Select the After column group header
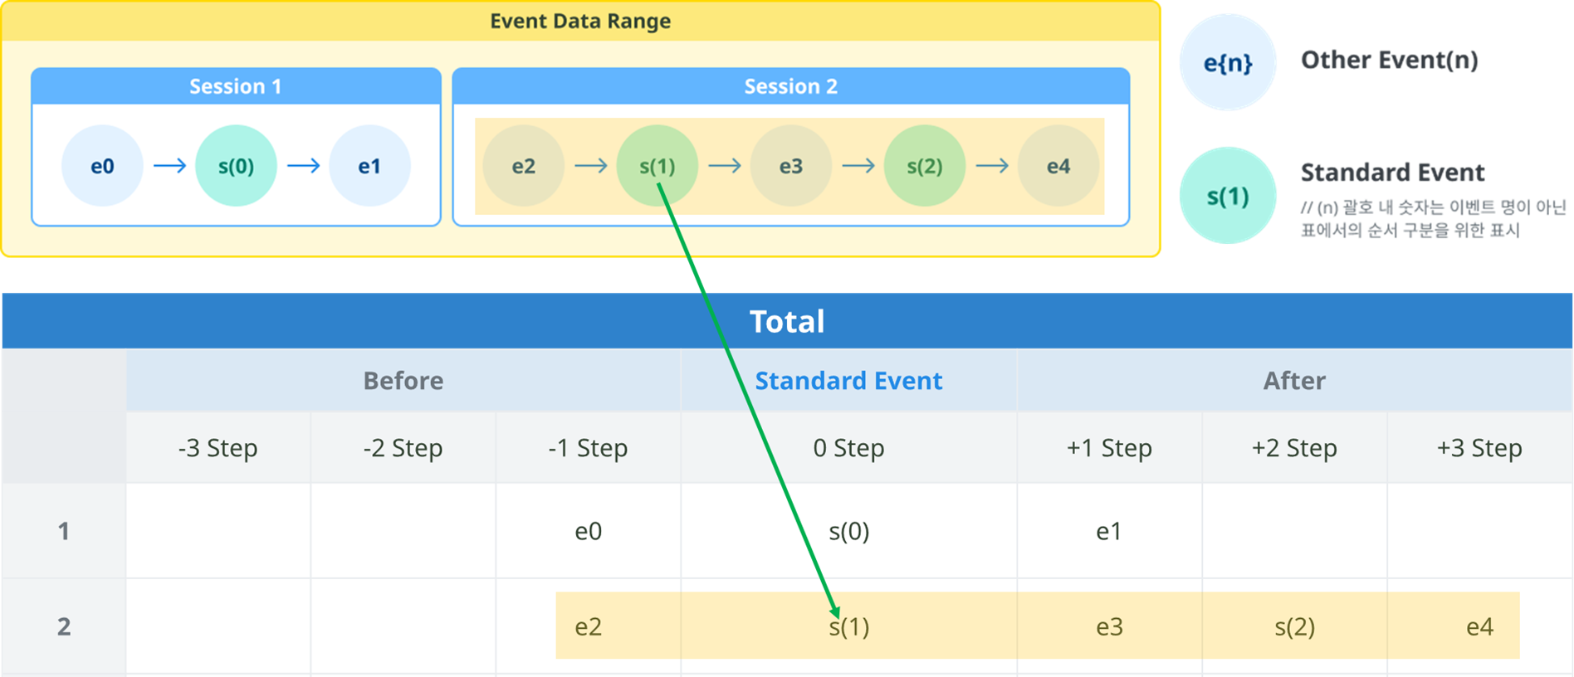The height and width of the screenshot is (677, 1574). [x=1294, y=381]
